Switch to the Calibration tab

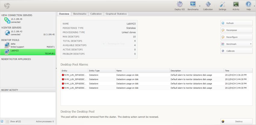(96, 14)
